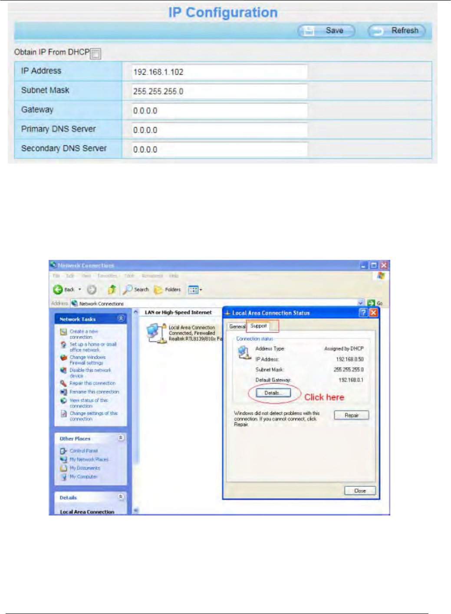Click the IP Address field showing 192.168.1.102

tap(220, 72)
